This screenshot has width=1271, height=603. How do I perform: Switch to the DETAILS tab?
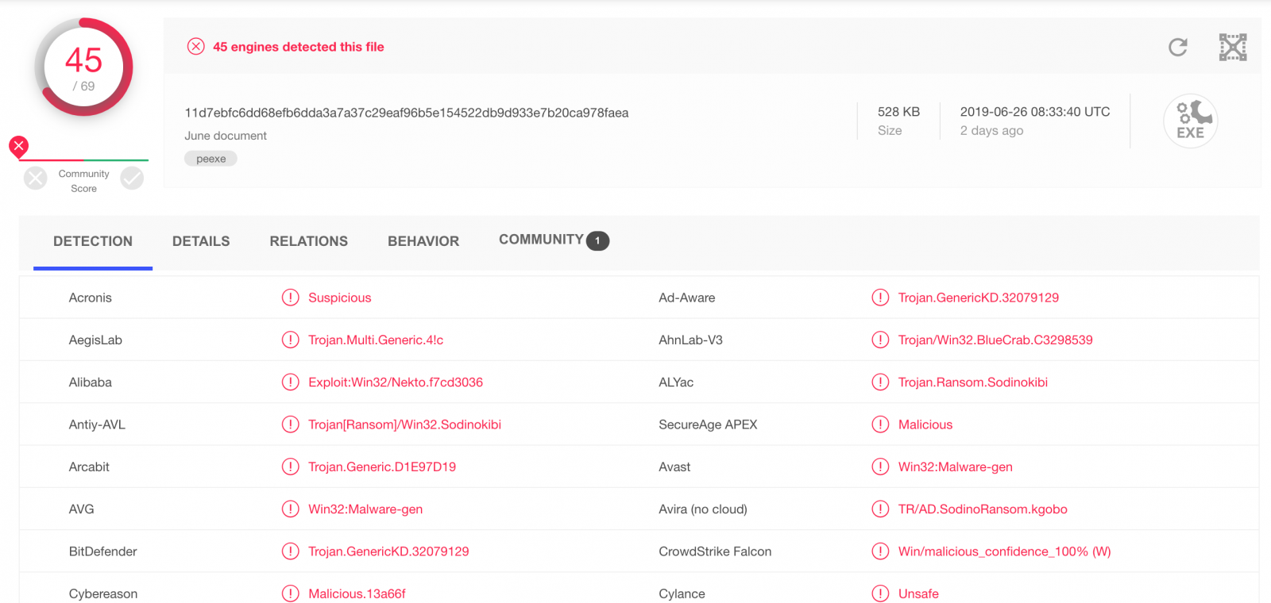tap(201, 241)
